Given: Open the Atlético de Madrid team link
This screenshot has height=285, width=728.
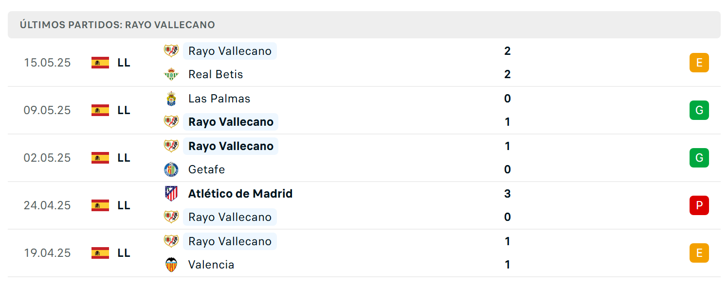Looking at the screenshot, I should (240, 194).
